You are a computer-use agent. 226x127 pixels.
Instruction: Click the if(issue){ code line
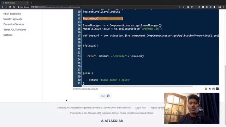(x=90, y=46)
